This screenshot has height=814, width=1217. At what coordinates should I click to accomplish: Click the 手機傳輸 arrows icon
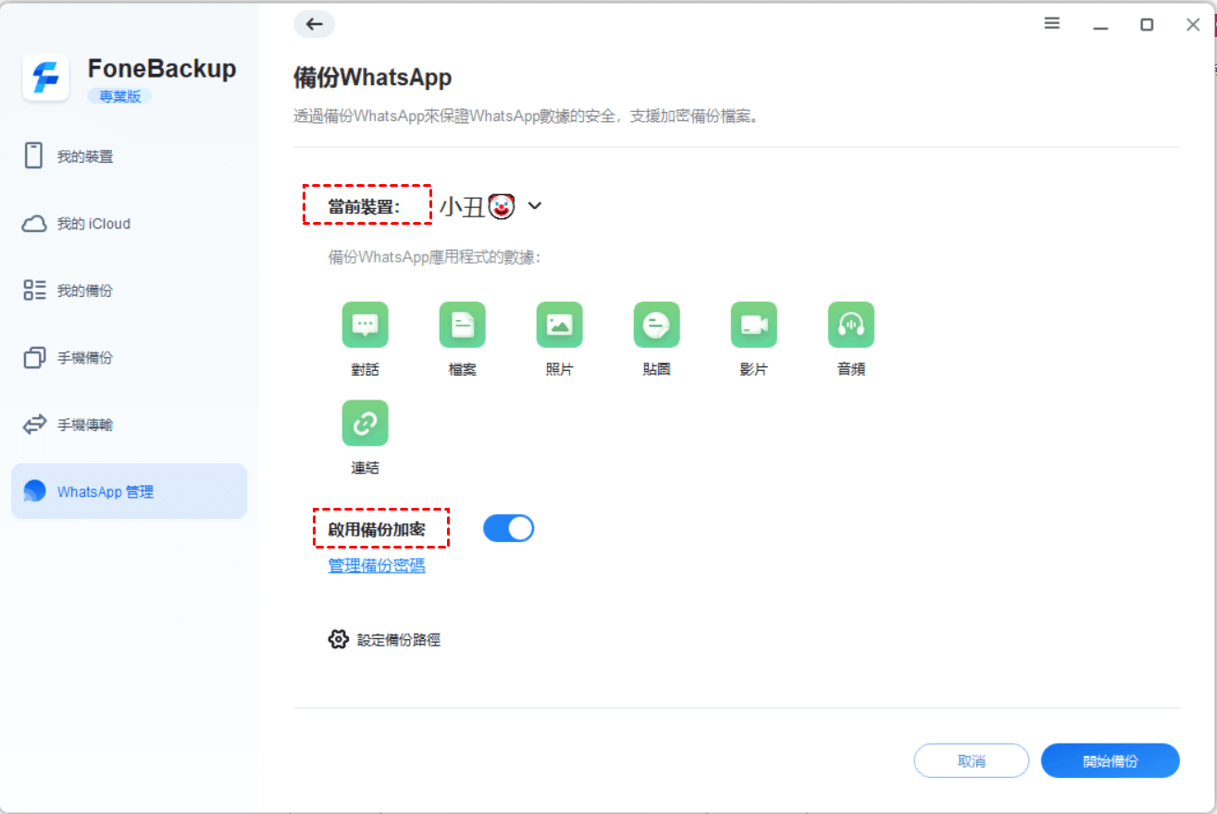tap(34, 425)
